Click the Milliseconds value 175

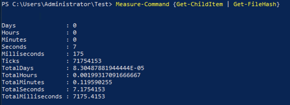point(78,54)
